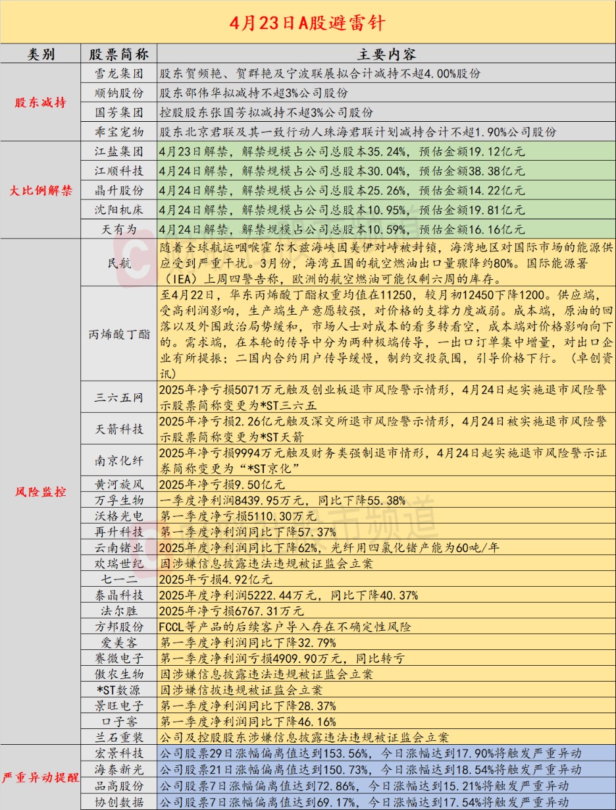Select the stock name 宏景科技
Image resolution: width=616 pixels, height=810 pixels.
click(x=119, y=753)
